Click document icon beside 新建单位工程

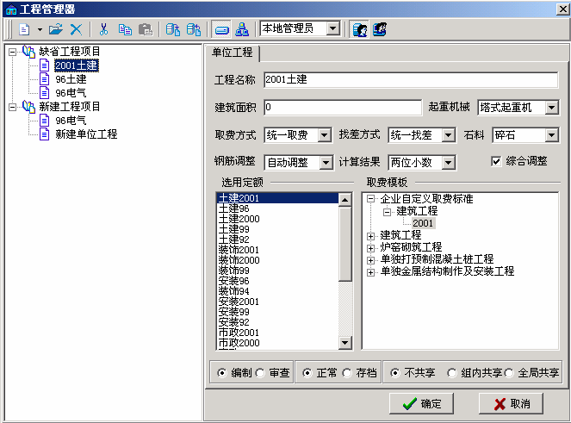coord(45,134)
